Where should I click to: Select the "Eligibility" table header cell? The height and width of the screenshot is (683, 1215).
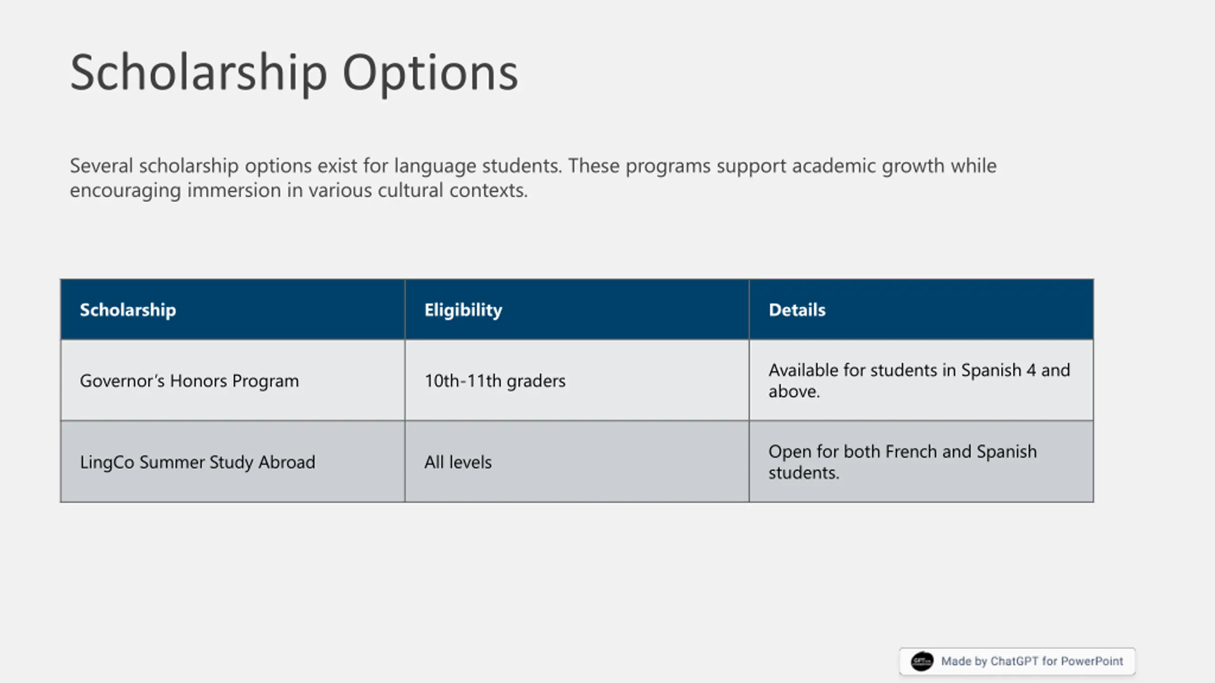point(577,310)
